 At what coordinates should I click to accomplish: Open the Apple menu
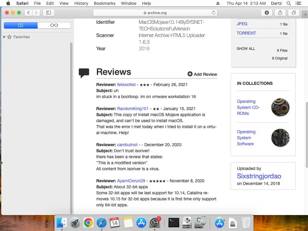pos(8,3)
